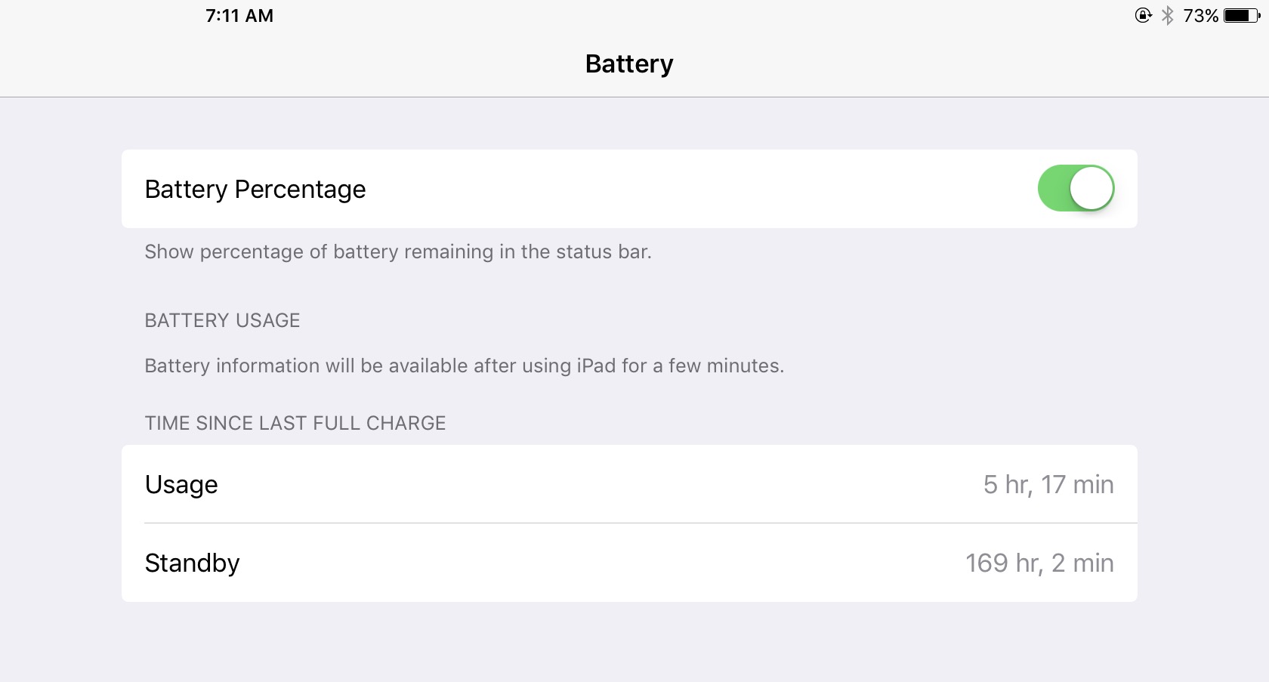Screen dimensions: 1269x682
Task: Tap the 'Battery information will be available' message
Action: point(464,366)
